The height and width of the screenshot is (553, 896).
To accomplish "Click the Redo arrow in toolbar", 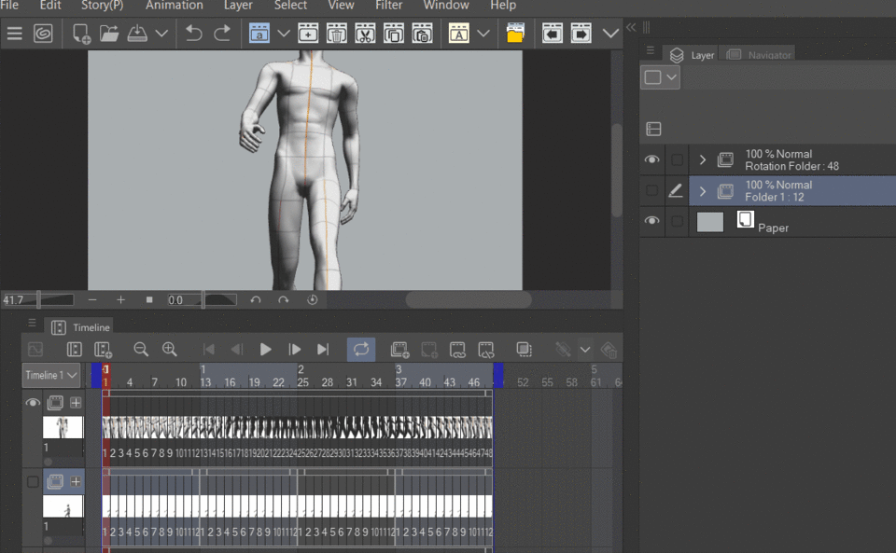I will 222,34.
